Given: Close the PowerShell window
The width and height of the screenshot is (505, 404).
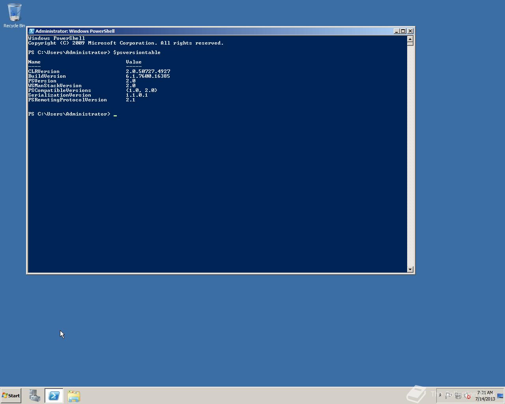Looking at the screenshot, I should (x=410, y=31).
